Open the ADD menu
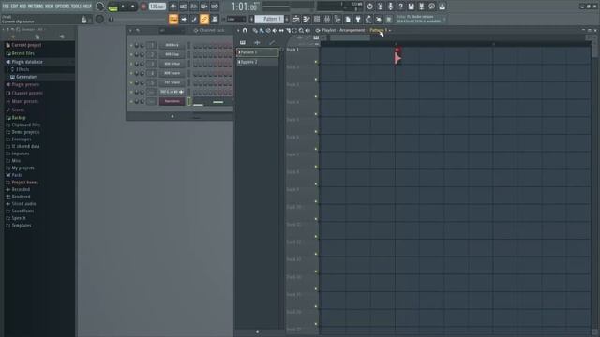The height and width of the screenshot is (337, 600). pyautogui.click(x=22, y=7)
